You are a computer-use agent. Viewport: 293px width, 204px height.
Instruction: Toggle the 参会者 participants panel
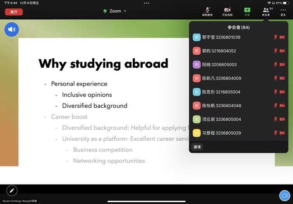(x=265, y=11)
